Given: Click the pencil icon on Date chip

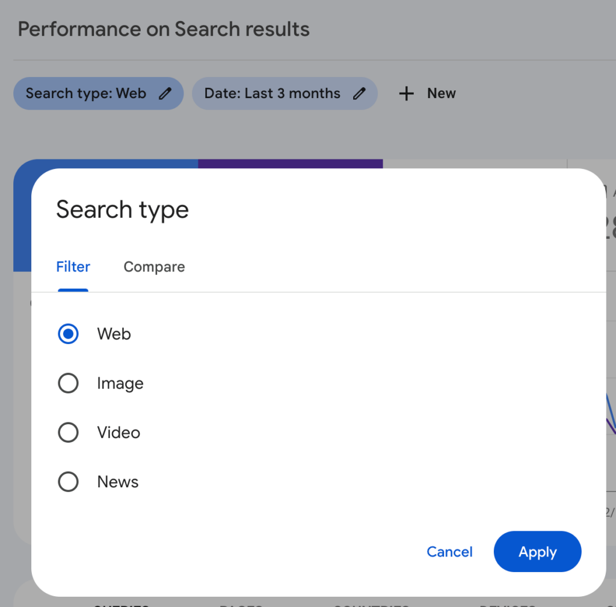Looking at the screenshot, I should tap(359, 93).
